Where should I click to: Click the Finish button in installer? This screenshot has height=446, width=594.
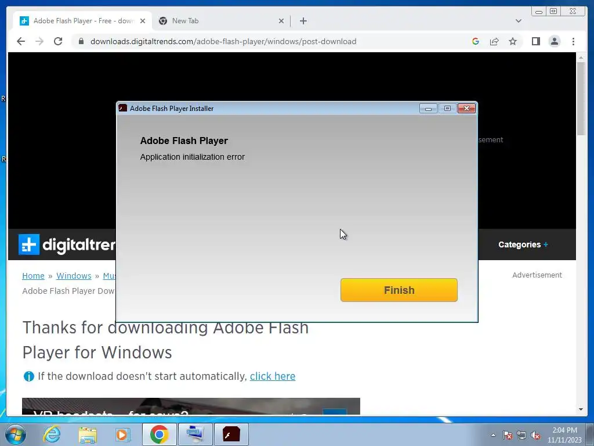[399, 290]
